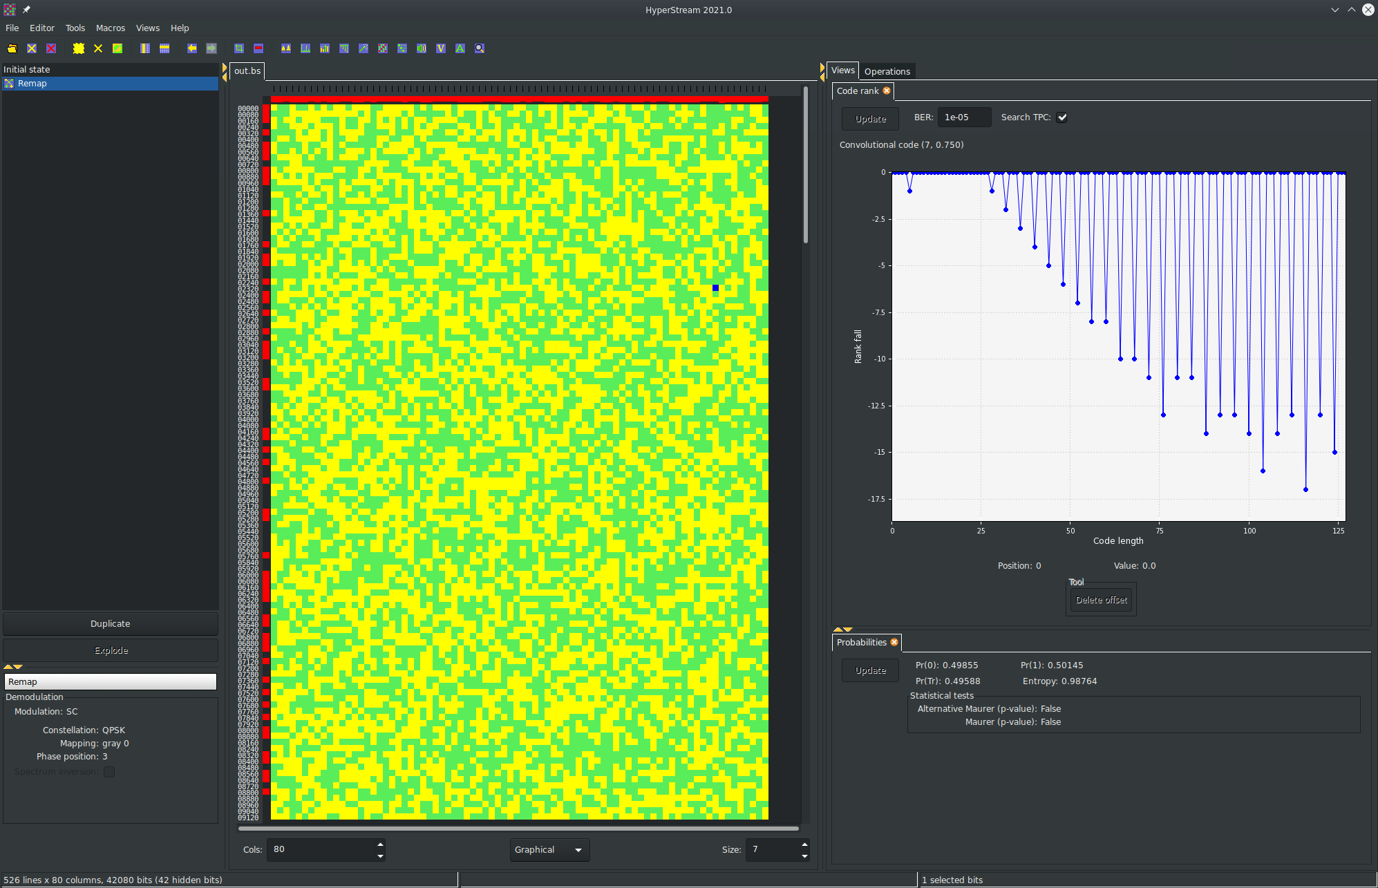
Task: Open the Operations tab in right panel
Action: point(887,70)
